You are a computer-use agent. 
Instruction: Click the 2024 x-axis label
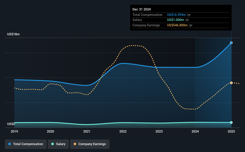(x=195, y=131)
